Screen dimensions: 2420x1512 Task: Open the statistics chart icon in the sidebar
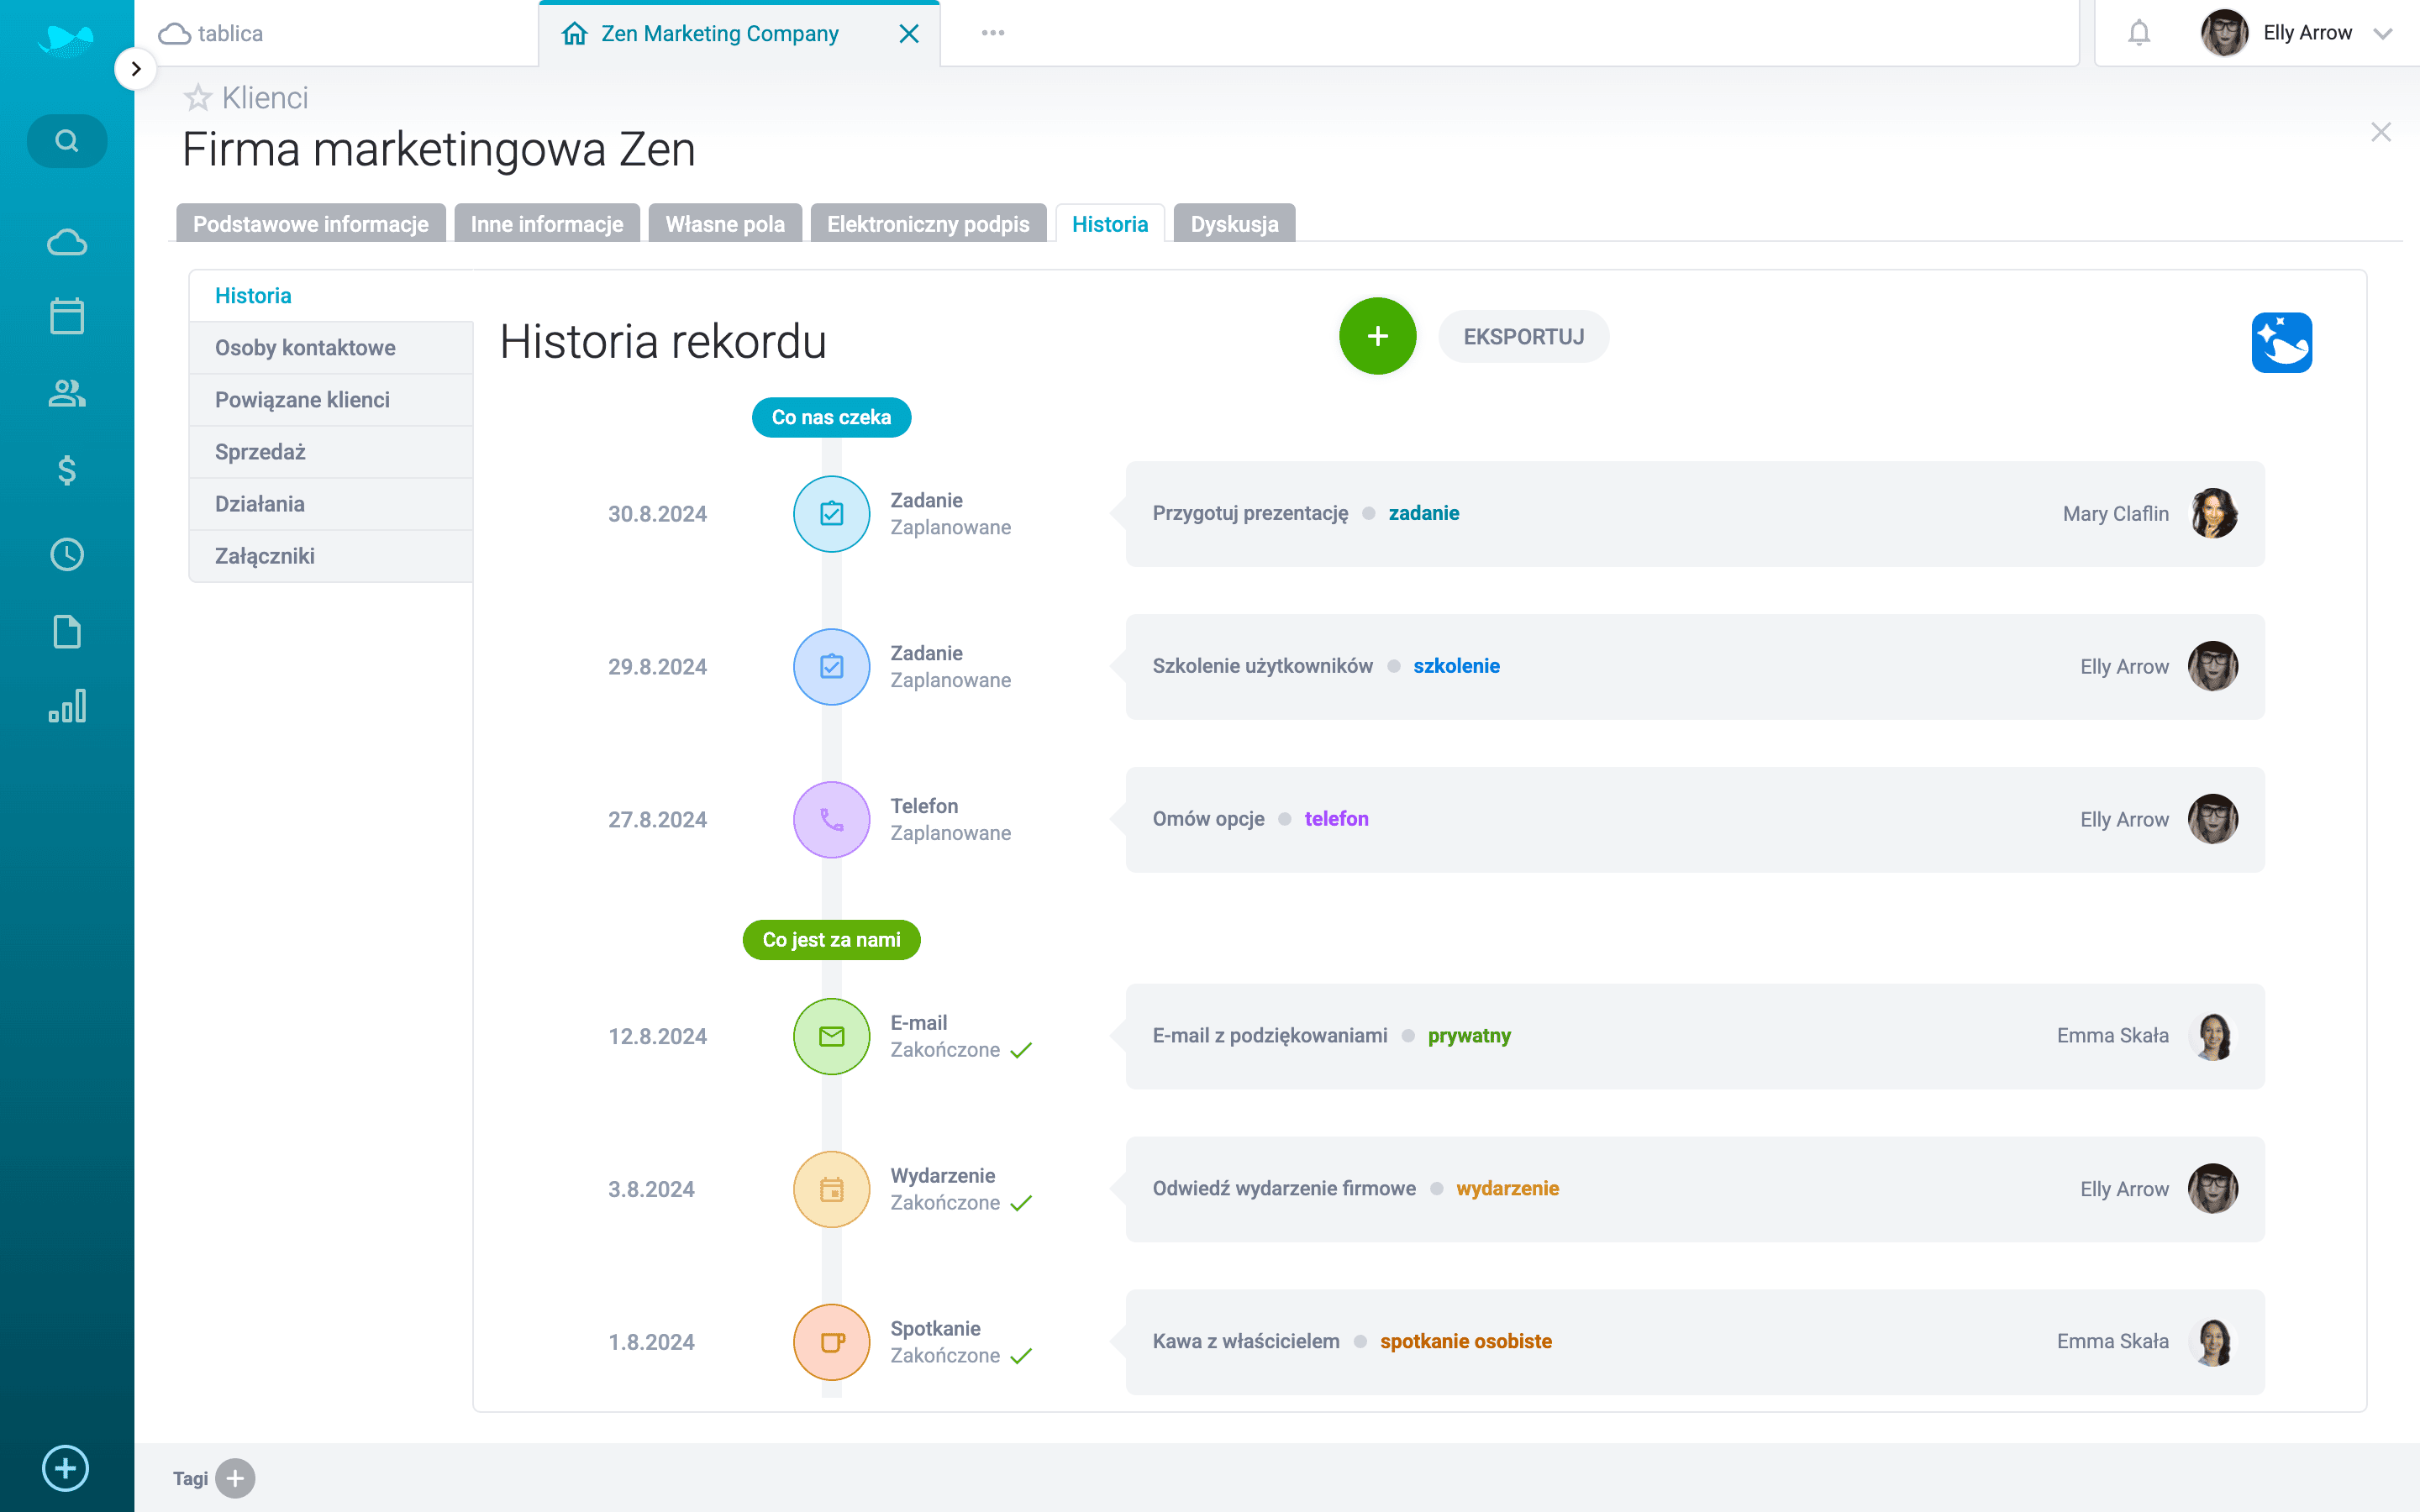click(x=66, y=707)
